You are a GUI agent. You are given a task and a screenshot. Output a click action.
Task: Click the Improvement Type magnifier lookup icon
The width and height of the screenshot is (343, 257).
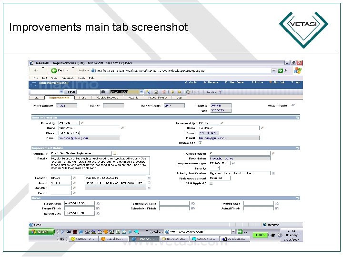click(x=233, y=163)
